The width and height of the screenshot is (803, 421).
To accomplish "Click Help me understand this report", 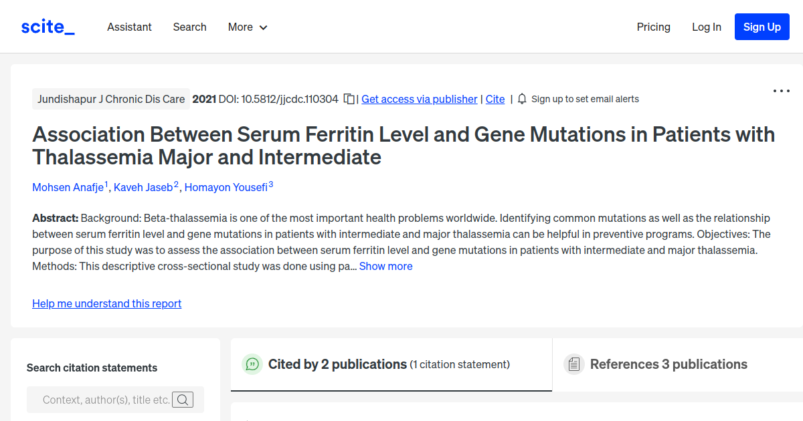I will click(106, 303).
